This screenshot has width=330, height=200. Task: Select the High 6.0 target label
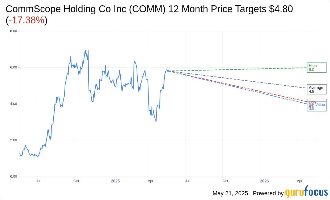coord(317,68)
